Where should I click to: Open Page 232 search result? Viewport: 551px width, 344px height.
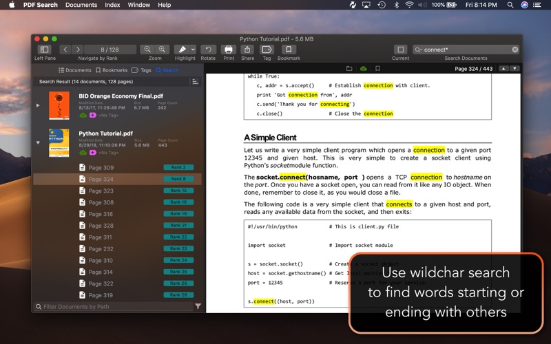click(117, 248)
